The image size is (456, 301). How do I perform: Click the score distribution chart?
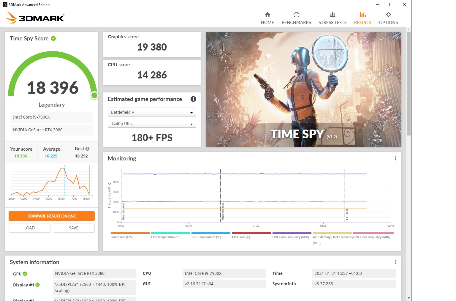point(51,182)
